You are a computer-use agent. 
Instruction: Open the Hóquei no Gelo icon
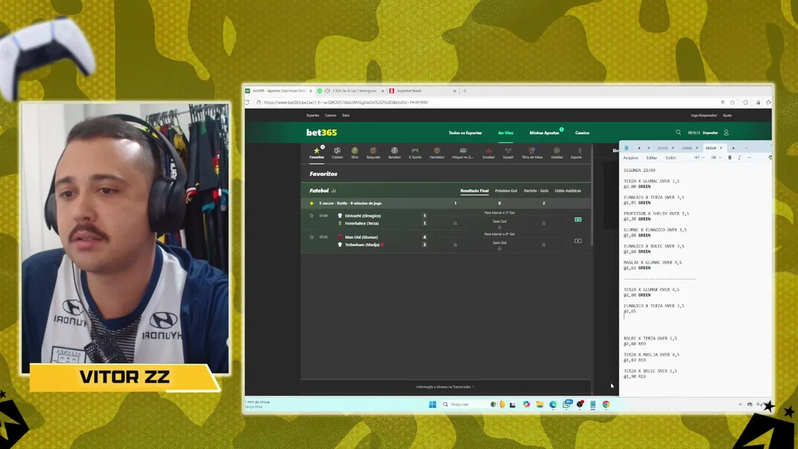pos(463,152)
